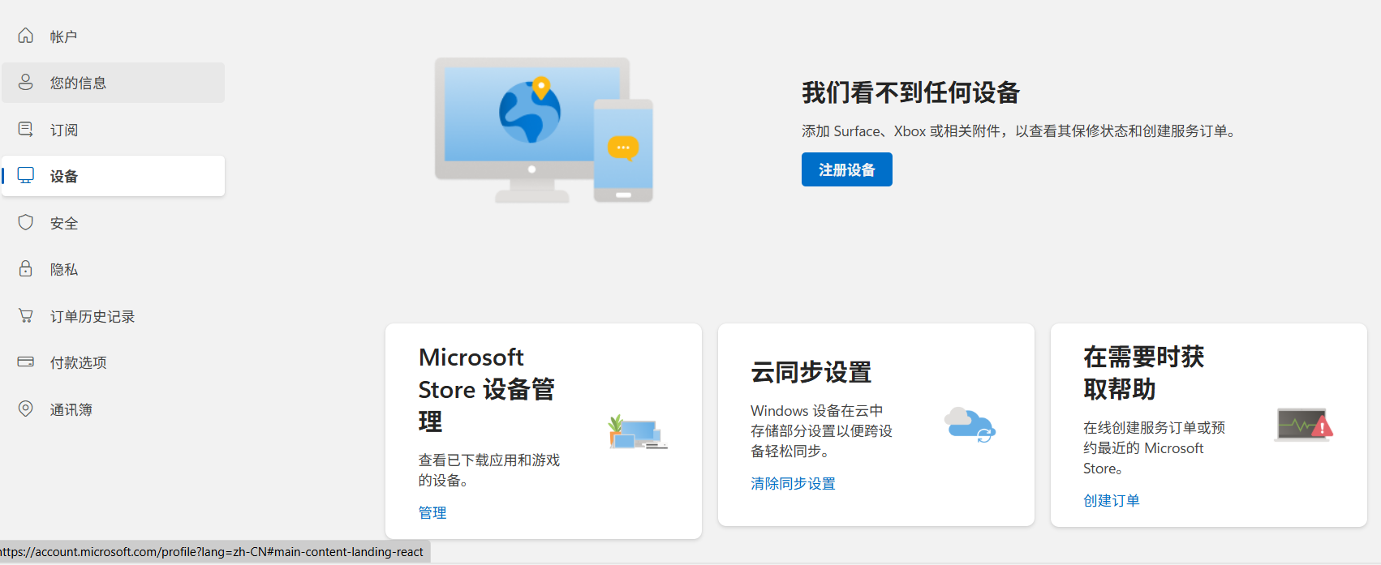Click the credit card icon for 付款选项
Screen dimensions: 1381x565
point(26,362)
